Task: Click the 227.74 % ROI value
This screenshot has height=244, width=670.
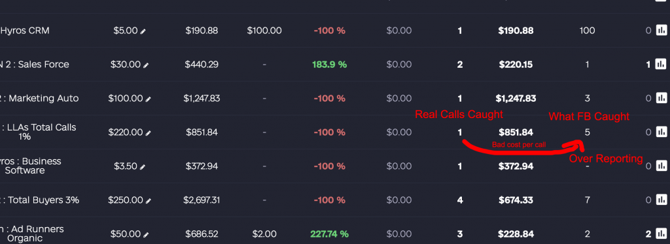Action: (330, 234)
